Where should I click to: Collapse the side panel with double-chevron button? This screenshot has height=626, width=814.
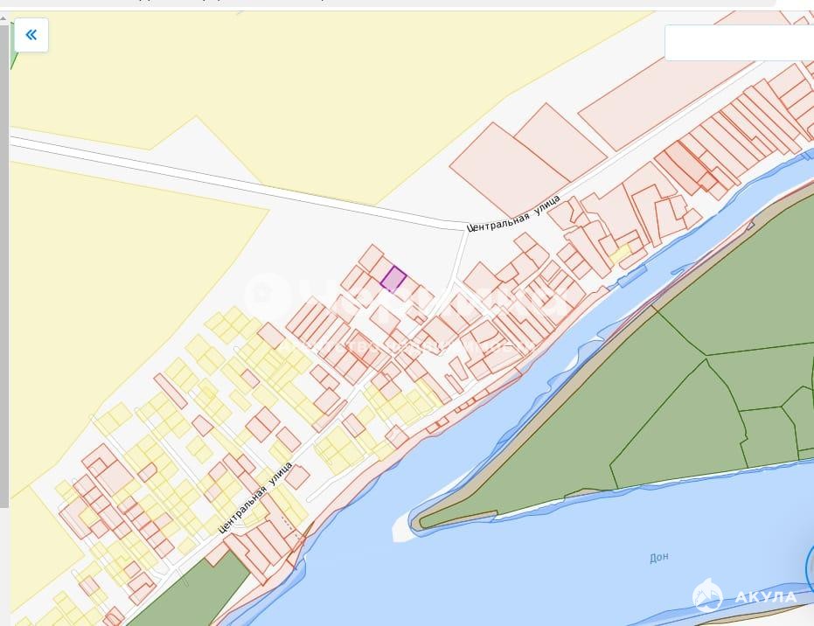pyautogui.click(x=31, y=35)
